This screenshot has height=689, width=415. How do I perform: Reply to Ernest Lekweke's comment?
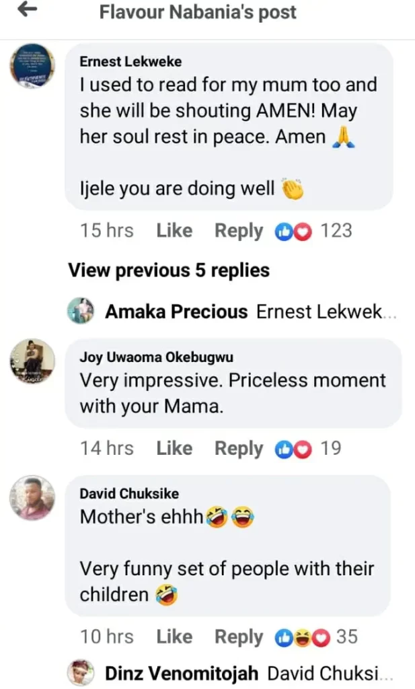coord(238,231)
